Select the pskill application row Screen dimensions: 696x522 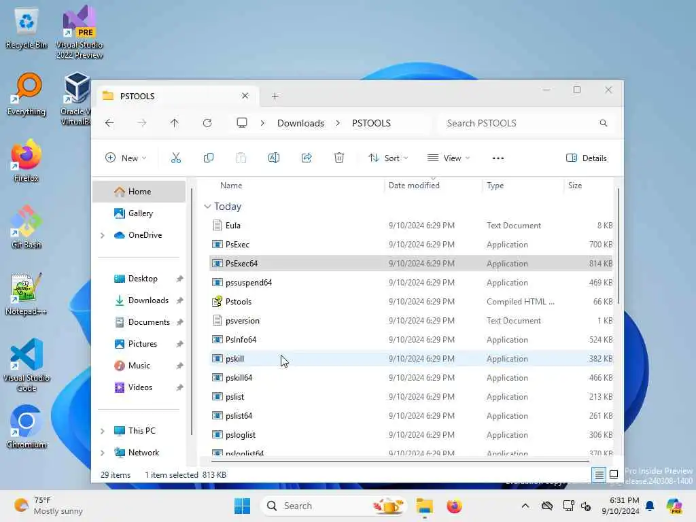pos(411,359)
